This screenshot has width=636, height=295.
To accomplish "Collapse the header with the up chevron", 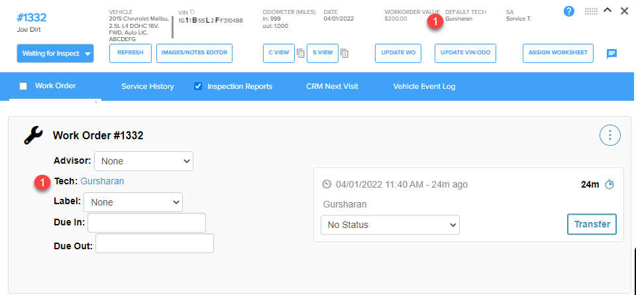I will coord(608,11).
